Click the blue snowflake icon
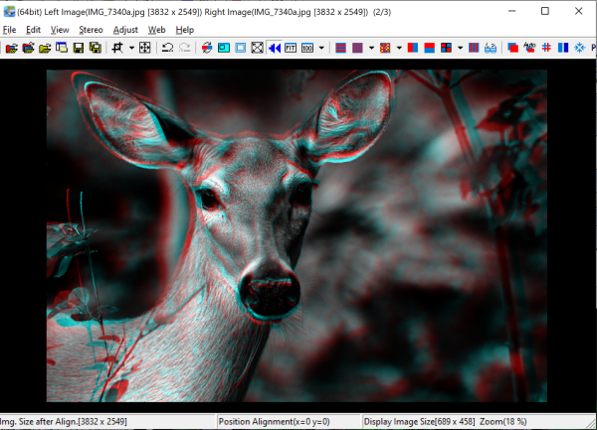 coord(578,48)
